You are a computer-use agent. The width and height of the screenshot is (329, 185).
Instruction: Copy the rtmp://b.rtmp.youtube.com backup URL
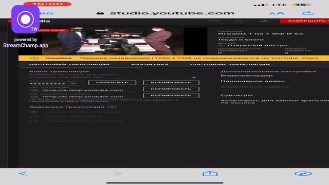171,96
